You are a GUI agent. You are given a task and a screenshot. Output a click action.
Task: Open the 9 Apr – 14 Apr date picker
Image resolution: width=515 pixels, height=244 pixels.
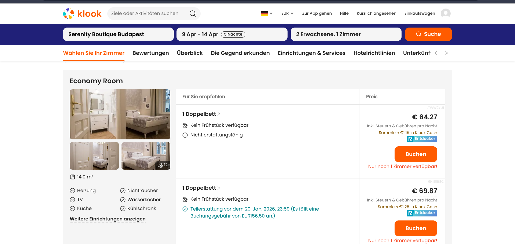point(232,34)
